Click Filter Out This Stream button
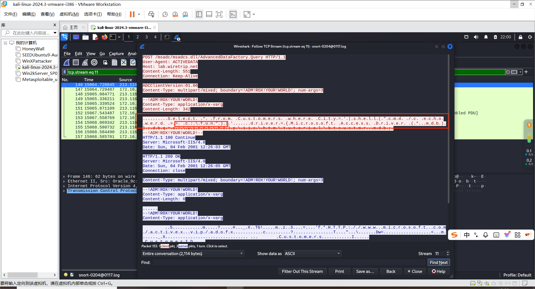This screenshot has height=289, width=535. [x=302, y=271]
